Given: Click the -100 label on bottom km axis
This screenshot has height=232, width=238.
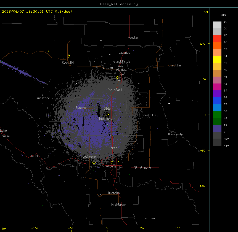Looking at the screenshot, I should click(35, 228).
